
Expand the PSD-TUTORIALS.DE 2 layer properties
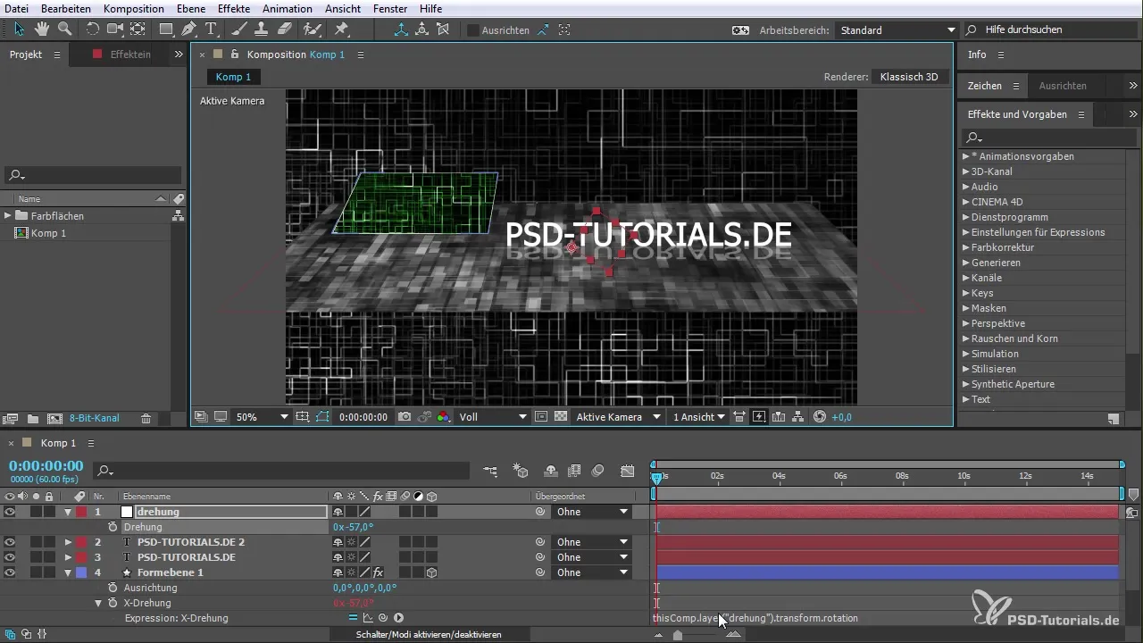pos(68,542)
